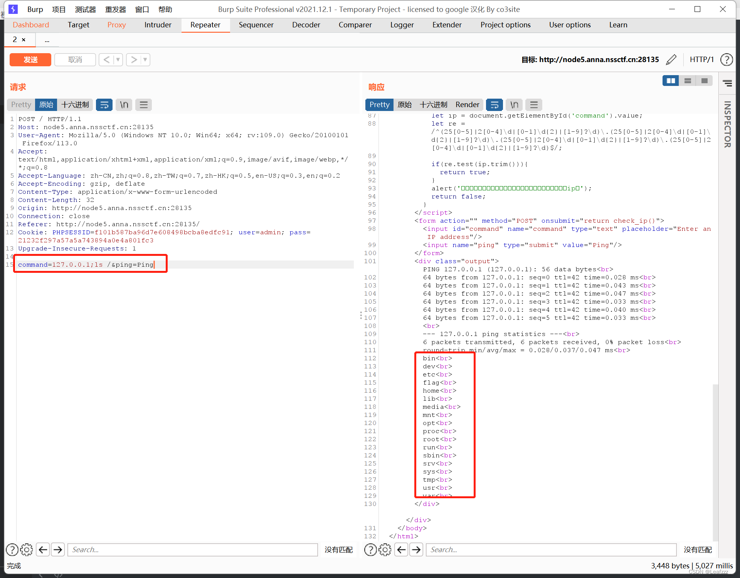Go to next response search match
Viewport: 740px width, 578px height.
(x=417, y=550)
